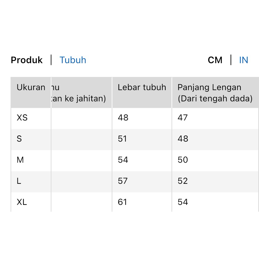This screenshot has width=259, height=259.
Task: Select the Produk tab
Action: 27,60
